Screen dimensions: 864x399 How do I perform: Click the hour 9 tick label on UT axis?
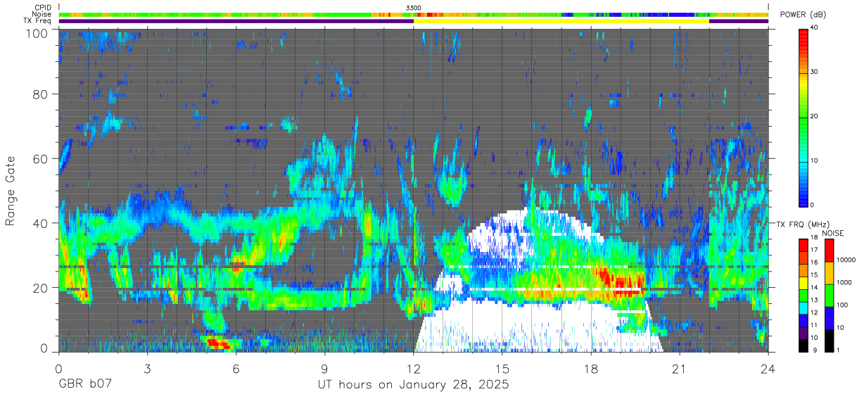pyautogui.click(x=325, y=369)
